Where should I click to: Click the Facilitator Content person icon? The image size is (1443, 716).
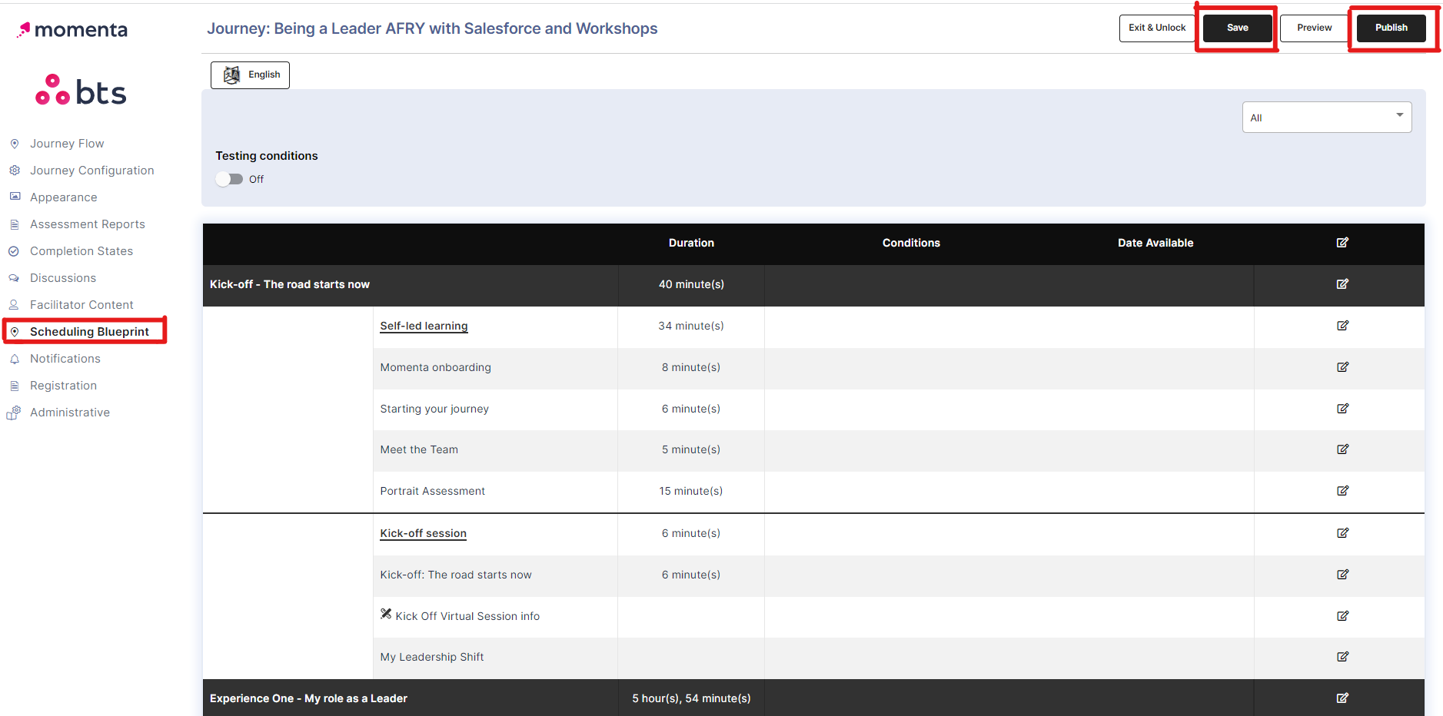(14, 305)
